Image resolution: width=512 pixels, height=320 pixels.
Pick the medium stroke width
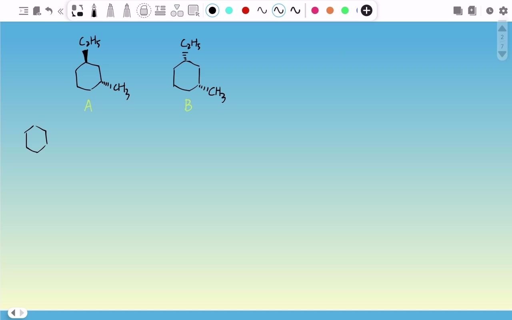(279, 11)
